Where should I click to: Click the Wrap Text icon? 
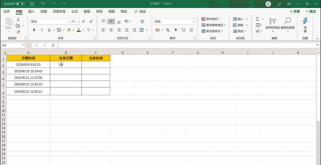click(142, 21)
